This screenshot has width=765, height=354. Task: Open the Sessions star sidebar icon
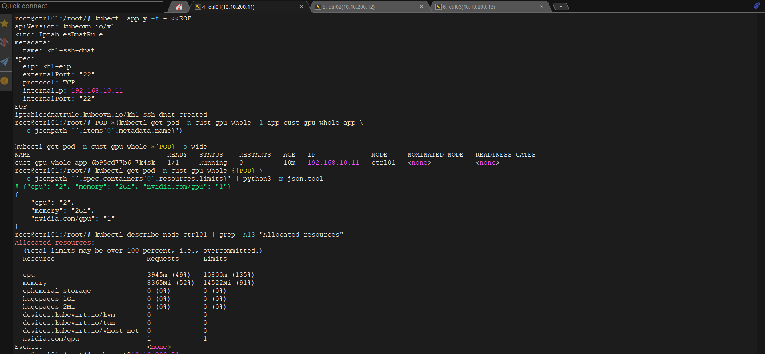5,24
